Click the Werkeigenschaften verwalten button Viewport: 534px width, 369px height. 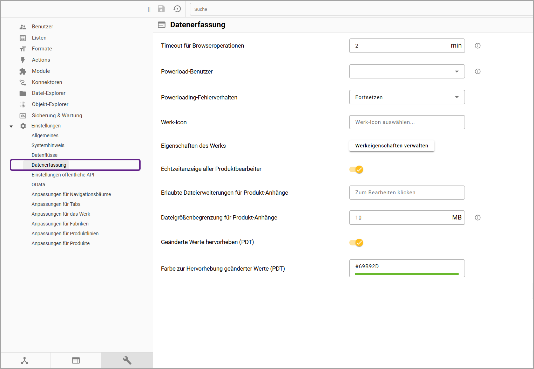point(391,146)
